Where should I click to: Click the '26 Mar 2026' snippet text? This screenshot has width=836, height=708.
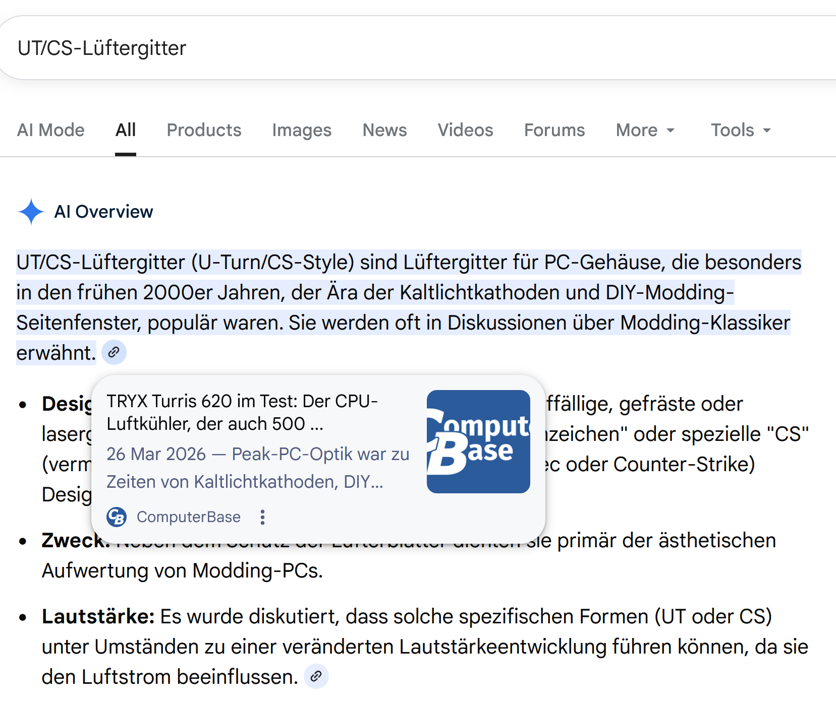click(x=156, y=454)
